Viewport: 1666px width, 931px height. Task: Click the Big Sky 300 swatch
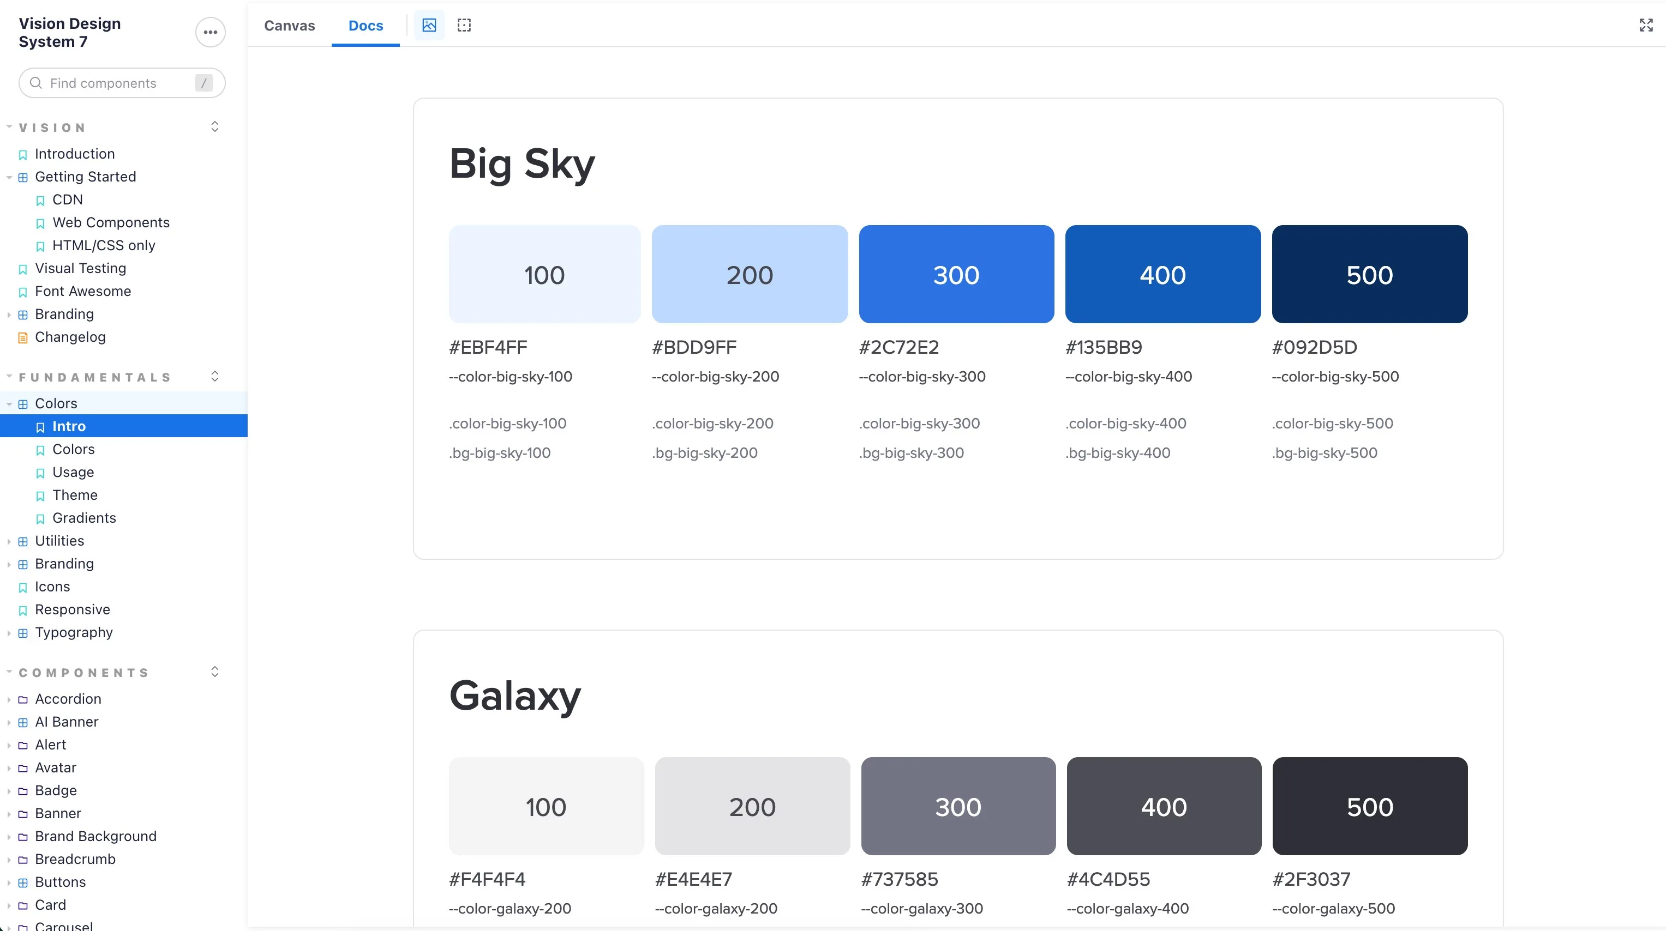coord(956,274)
